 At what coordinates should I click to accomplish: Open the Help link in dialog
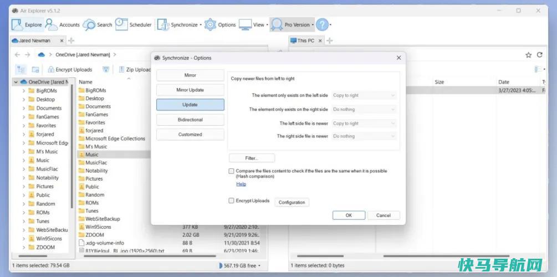click(241, 184)
